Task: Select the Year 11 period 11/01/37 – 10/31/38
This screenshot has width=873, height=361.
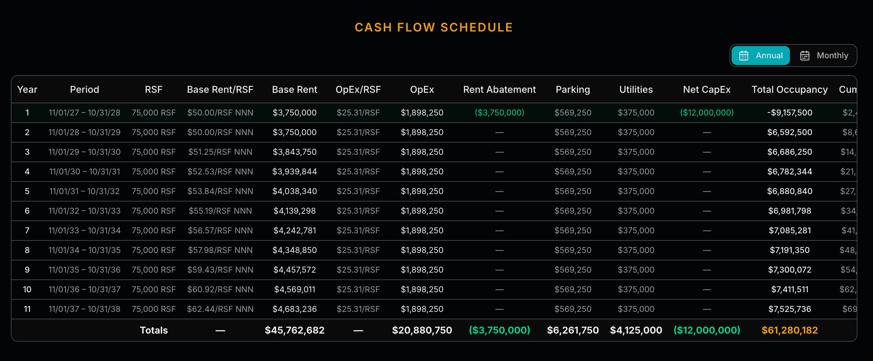Action: click(84, 309)
